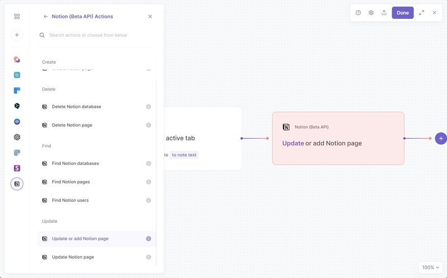Click the Notion (Beta API) Actions title

82,17
